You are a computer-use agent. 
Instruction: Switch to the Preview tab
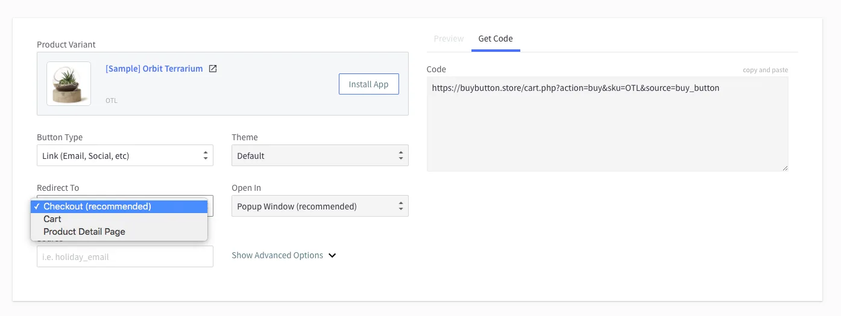coord(449,39)
